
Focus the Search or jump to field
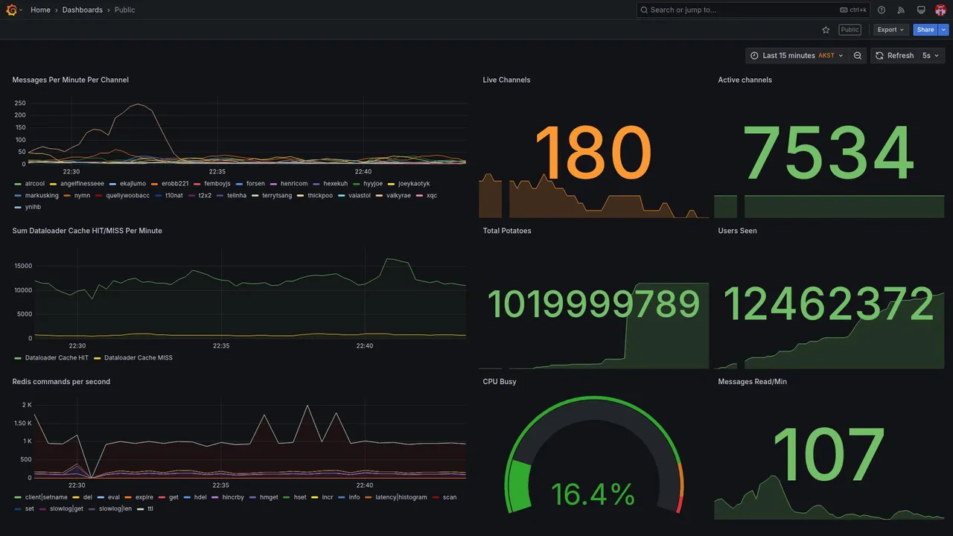753,10
